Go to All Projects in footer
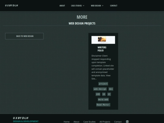Image resolution: width=164 pixels, height=123 pixels. [105, 122]
